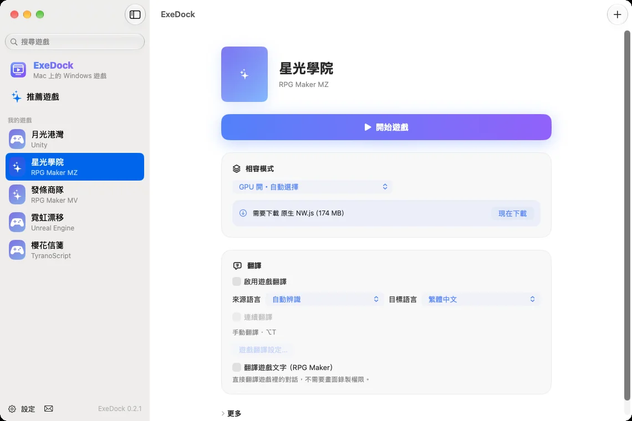This screenshot has height=421, width=632.
Task: Select 星光學院 row in game list
Action: click(x=75, y=167)
